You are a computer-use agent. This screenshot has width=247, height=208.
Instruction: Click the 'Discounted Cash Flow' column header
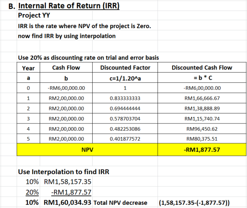coord(202,68)
